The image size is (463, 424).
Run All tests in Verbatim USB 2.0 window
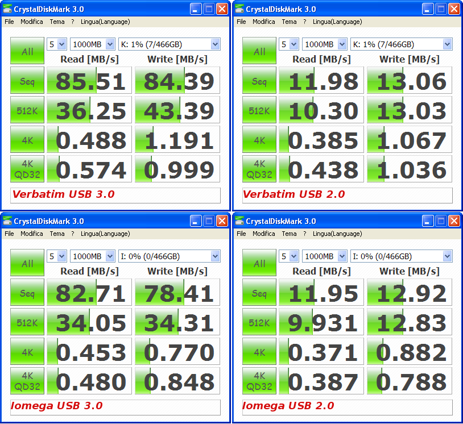tap(259, 51)
